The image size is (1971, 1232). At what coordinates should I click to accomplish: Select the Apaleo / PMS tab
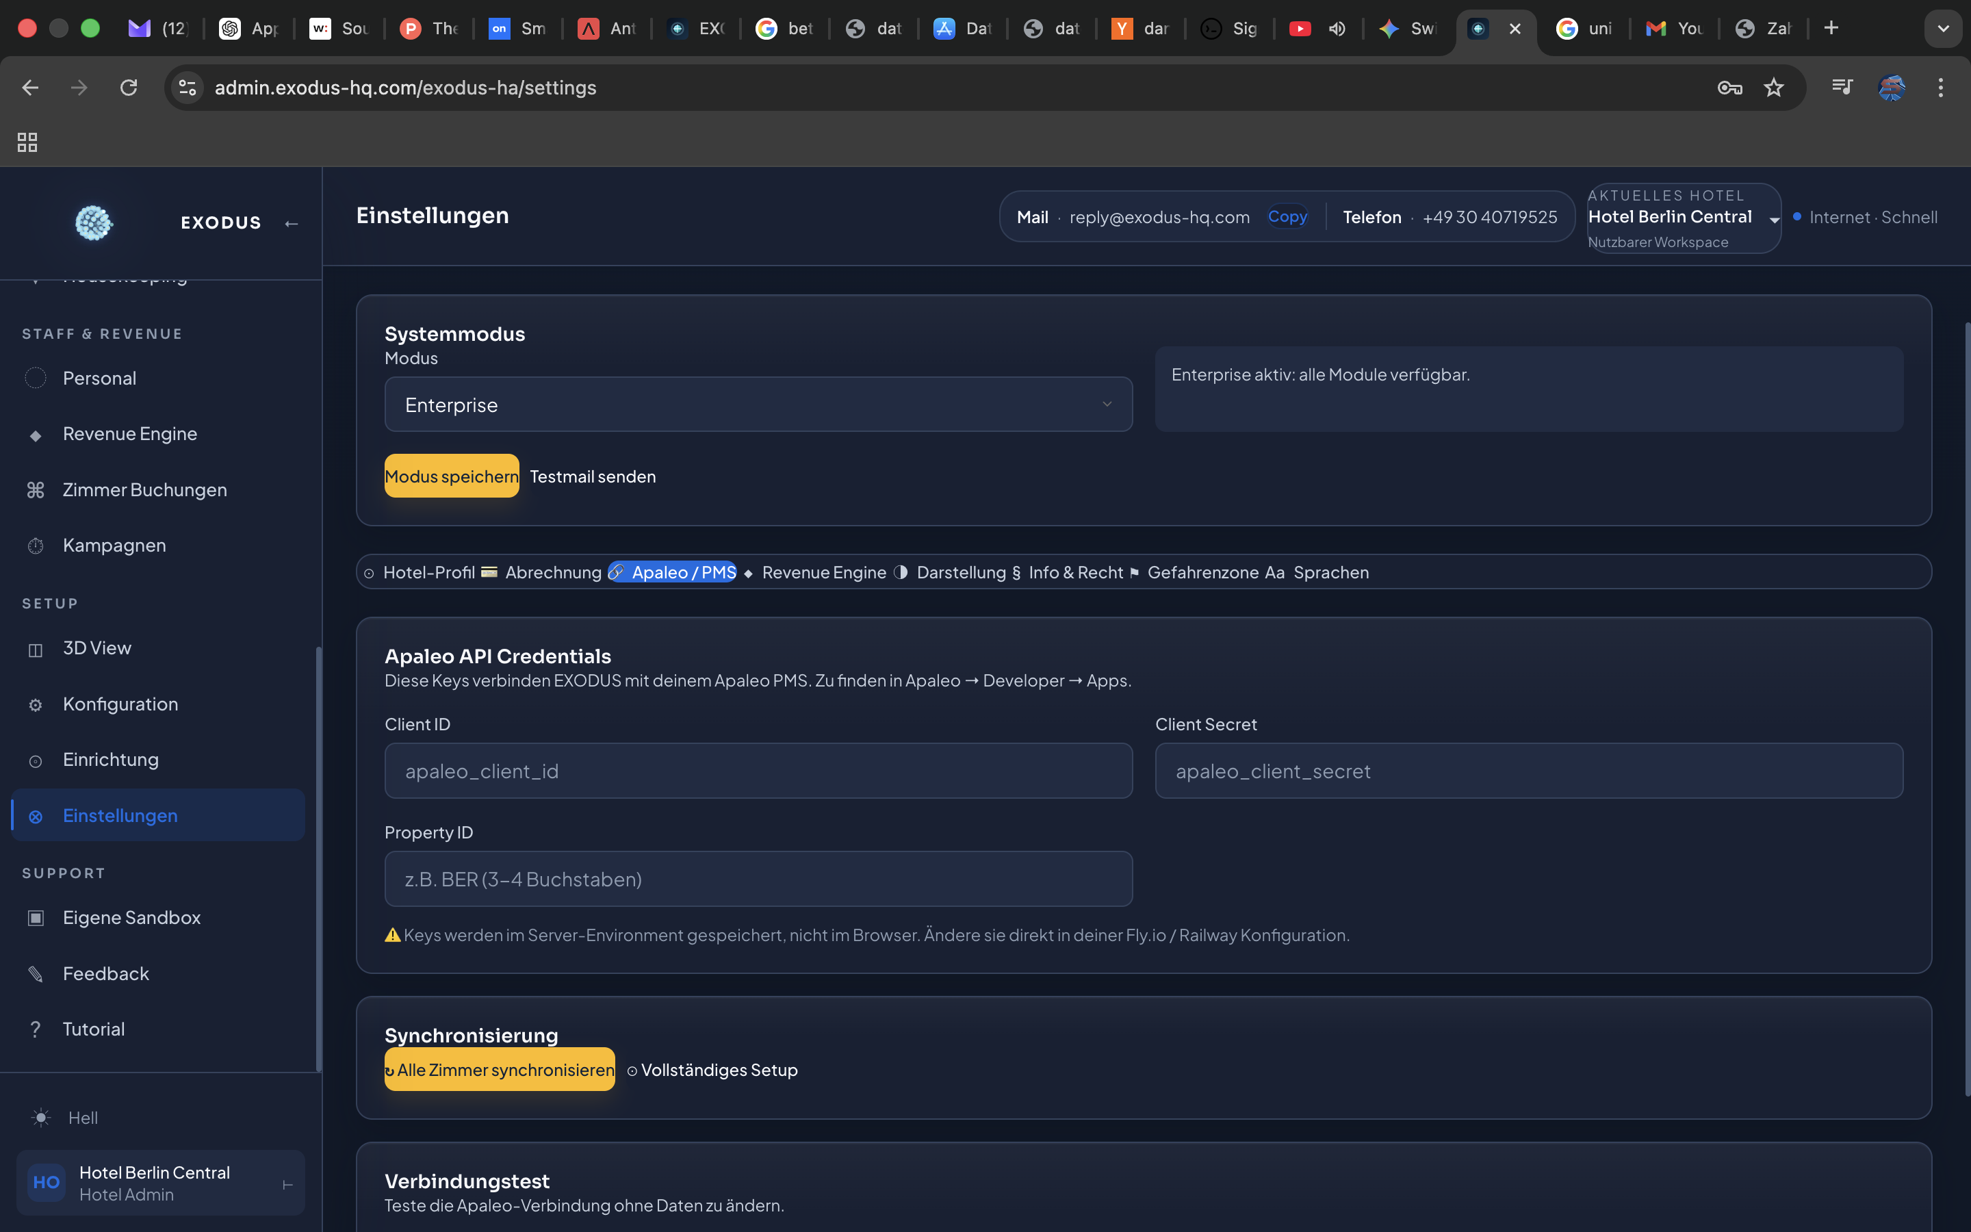click(x=672, y=572)
